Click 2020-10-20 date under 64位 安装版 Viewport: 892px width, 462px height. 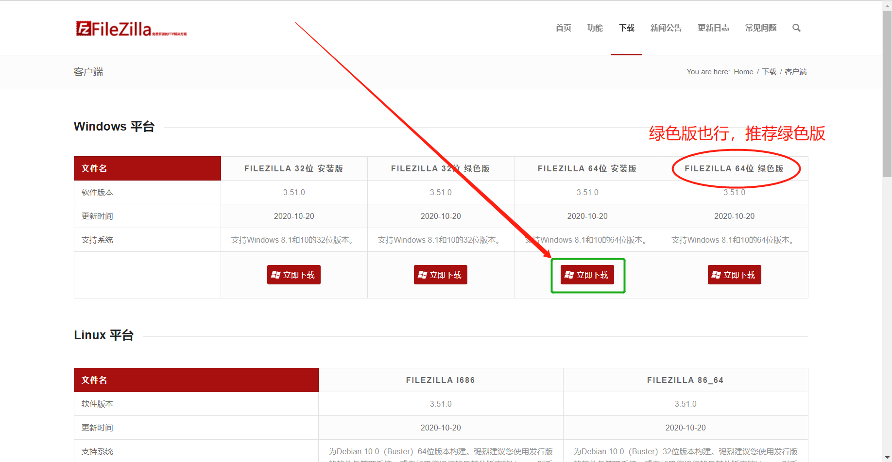click(587, 216)
